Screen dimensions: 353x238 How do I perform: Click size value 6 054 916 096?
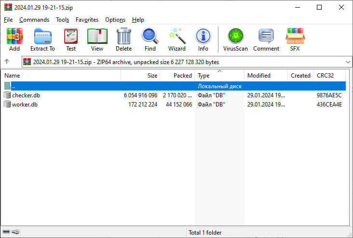140,95
